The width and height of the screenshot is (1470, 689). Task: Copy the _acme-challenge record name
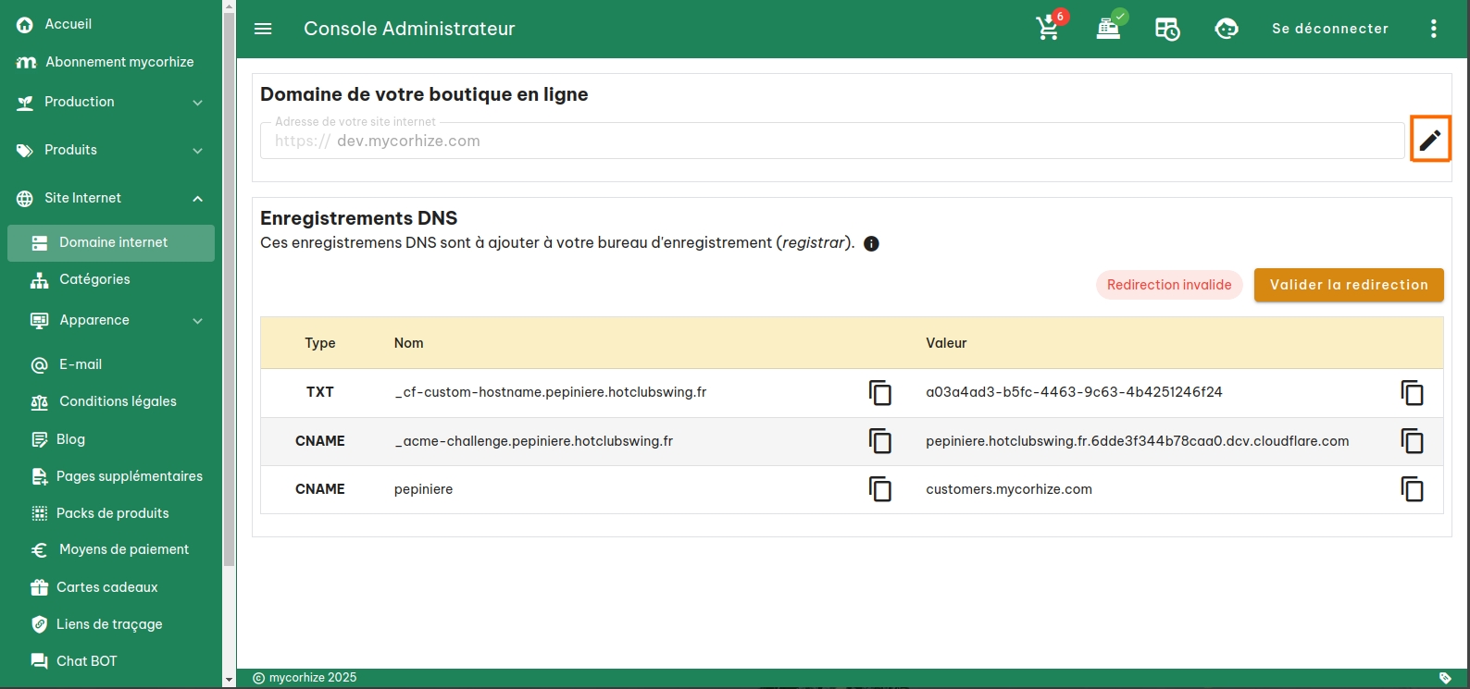(880, 441)
